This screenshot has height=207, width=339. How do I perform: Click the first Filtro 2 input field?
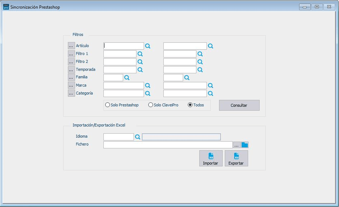coord(120,62)
